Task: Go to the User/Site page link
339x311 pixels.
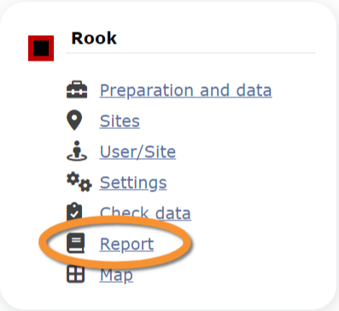Action: point(137,151)
